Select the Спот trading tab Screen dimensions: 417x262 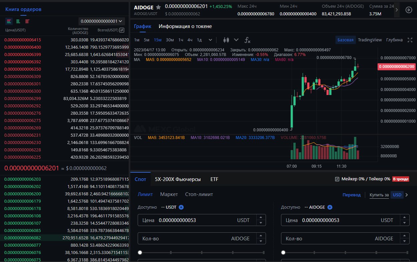(140, 179)
